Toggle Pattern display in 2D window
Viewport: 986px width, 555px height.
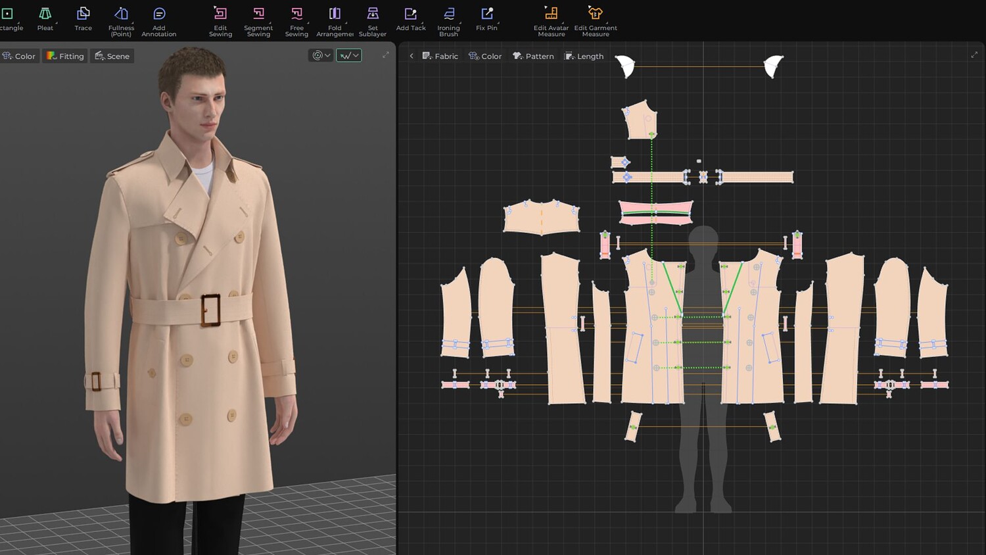click(x=533, y=56)
